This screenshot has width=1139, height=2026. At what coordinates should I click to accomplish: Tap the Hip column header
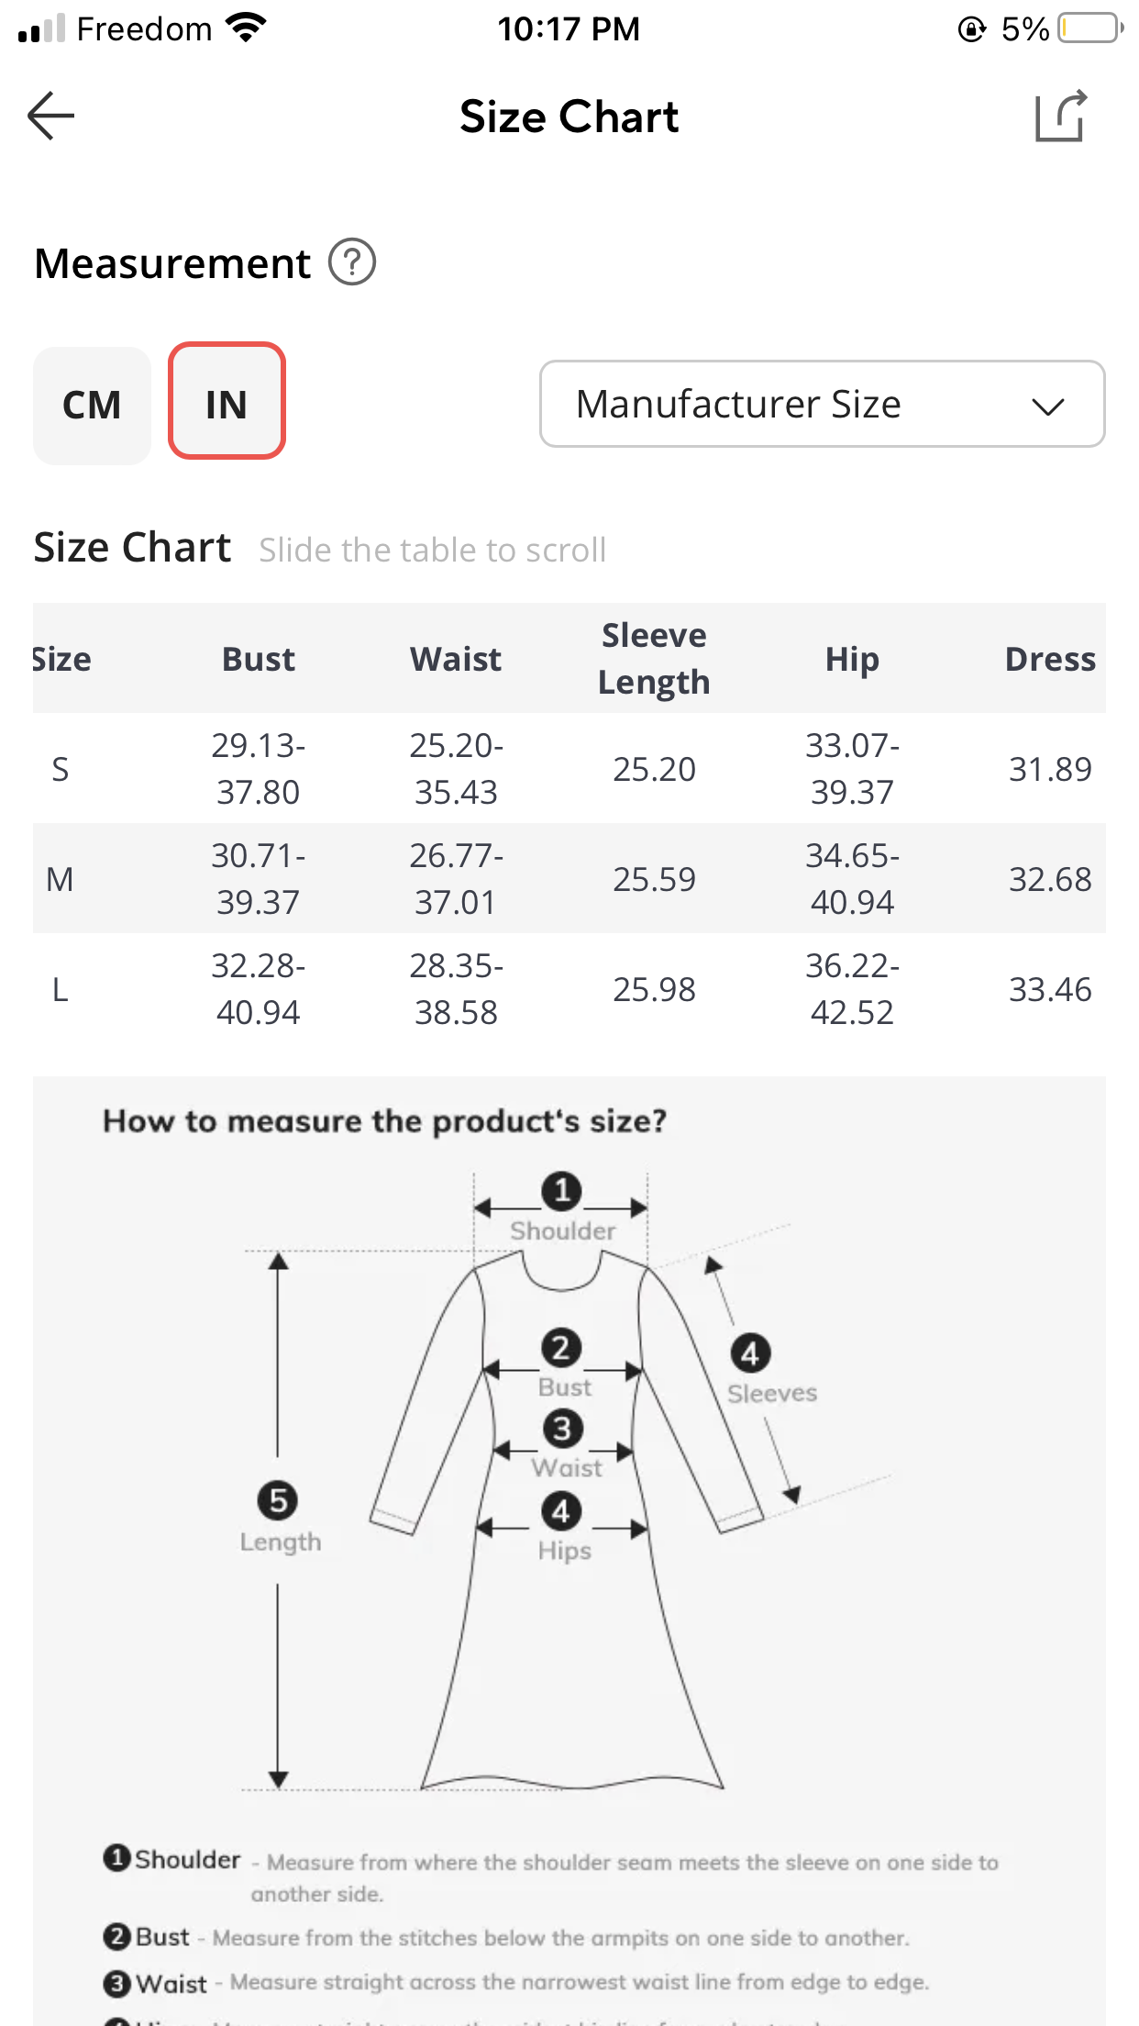click(x=852, y=659)
